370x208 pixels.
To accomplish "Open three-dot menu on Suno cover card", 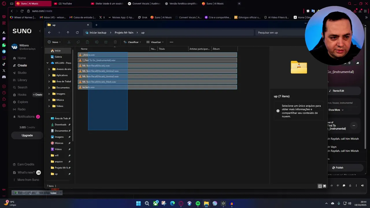I will click(354, 125).
